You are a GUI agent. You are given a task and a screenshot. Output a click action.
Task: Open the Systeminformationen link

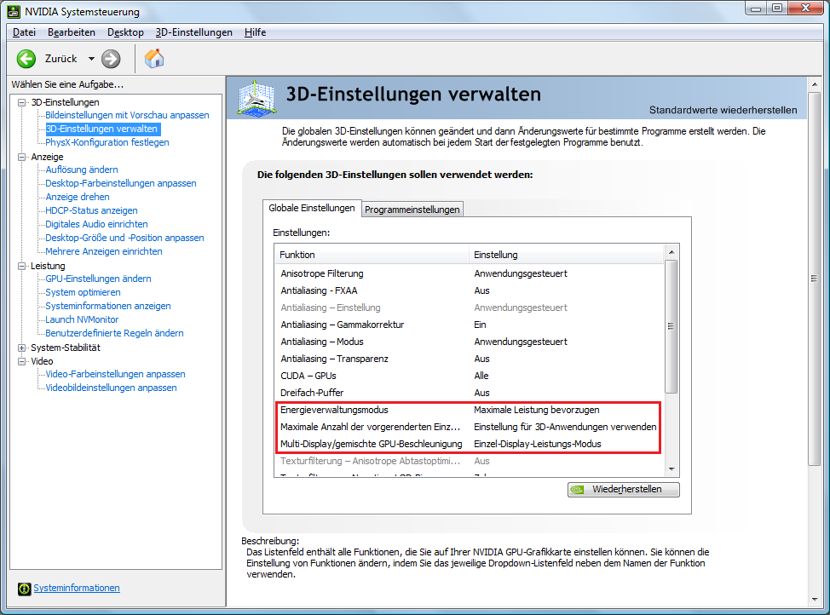[77, 588]
